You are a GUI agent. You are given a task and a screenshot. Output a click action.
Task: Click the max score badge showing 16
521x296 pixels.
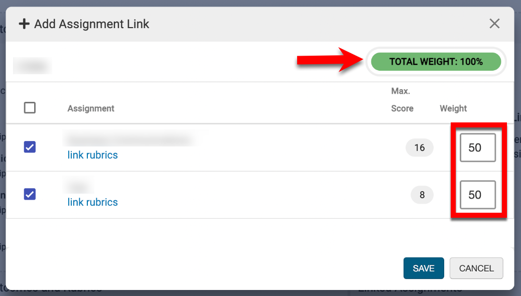419,147
